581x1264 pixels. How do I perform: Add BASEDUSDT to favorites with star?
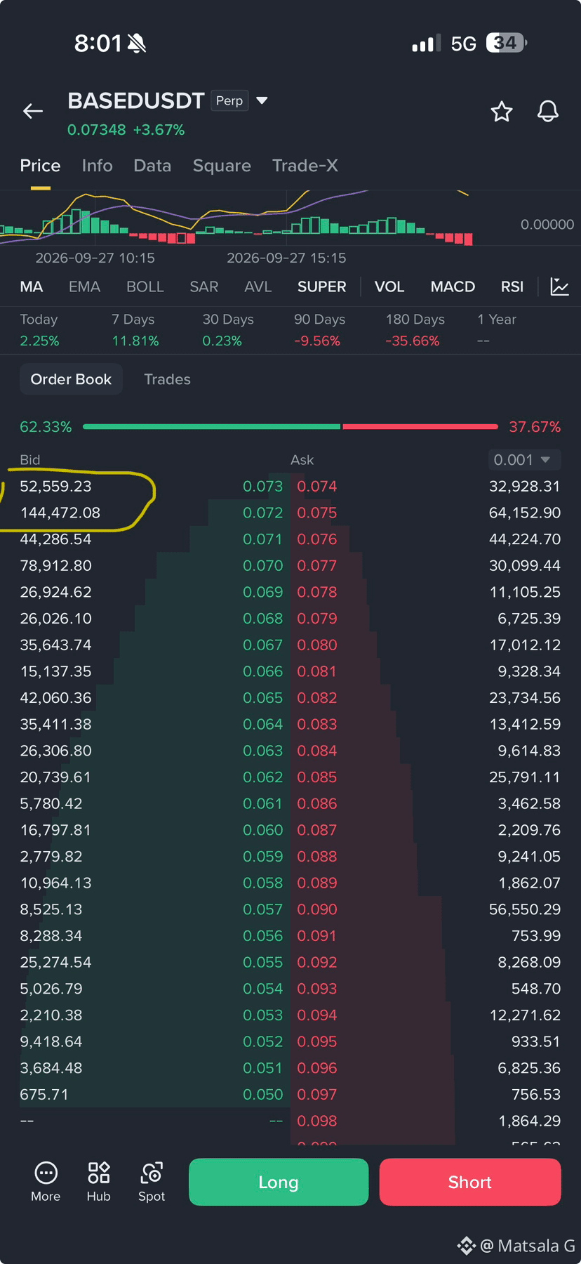502,112
